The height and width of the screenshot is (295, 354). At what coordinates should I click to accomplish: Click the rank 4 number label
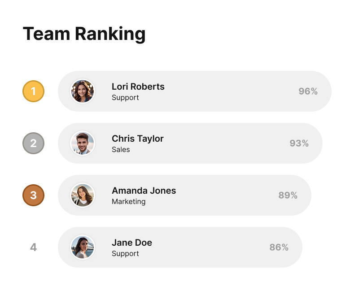pyautogui.click(x=33, y=247)
